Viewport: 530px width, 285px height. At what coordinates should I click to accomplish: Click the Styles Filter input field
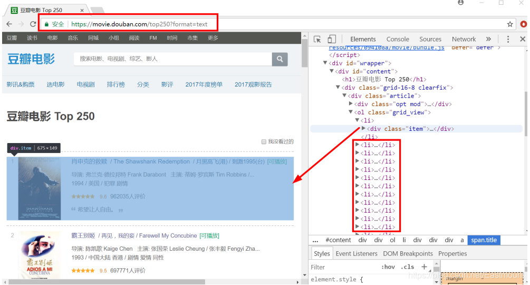[x=344, y=267]
